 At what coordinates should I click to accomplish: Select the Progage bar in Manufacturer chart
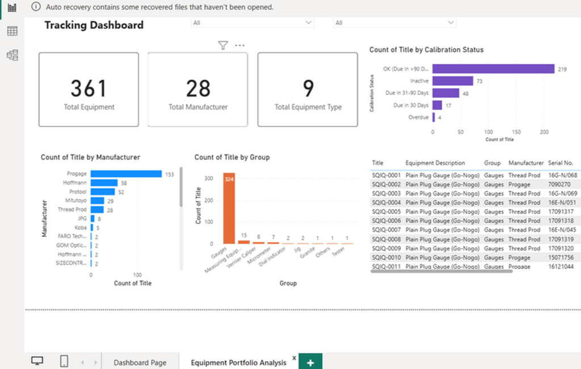pyautogui.click(x=126, y=174)
